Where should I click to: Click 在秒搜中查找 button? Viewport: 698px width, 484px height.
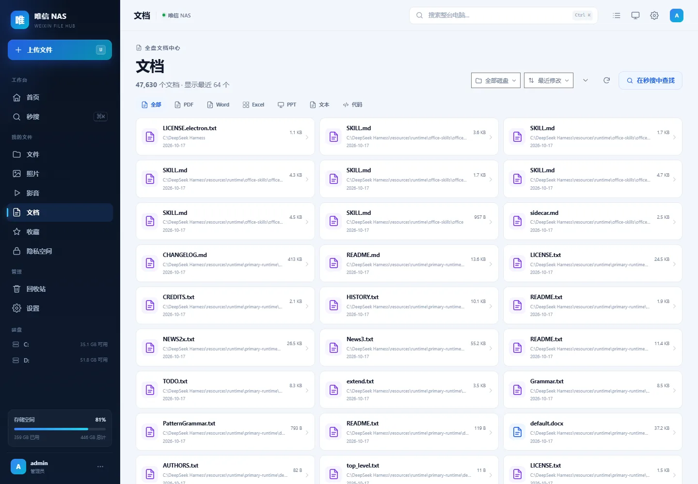pyautogui.click(x=650, y=80)
